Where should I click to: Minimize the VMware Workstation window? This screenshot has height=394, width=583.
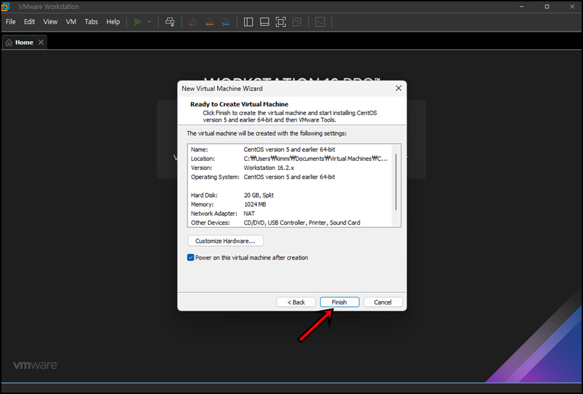pos(522,6)
